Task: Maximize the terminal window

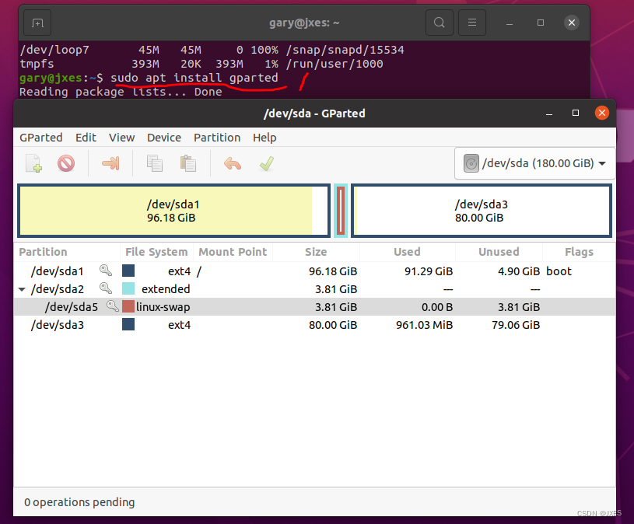Action: coord(541,23)
